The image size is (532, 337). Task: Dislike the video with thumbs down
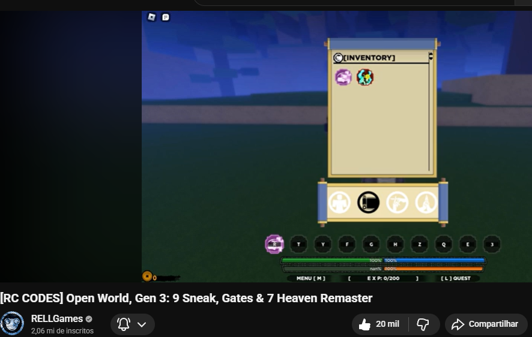(423, 324)
